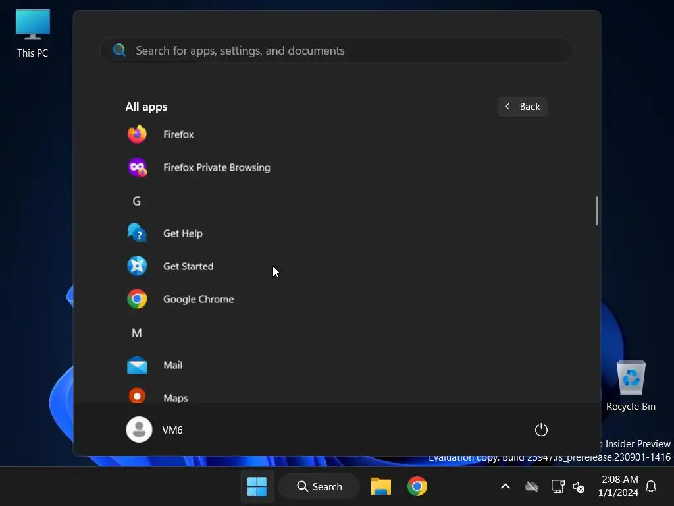Open Chrome from the taskbar
Viewport: 674px width, 506px height.
point(417,487)
